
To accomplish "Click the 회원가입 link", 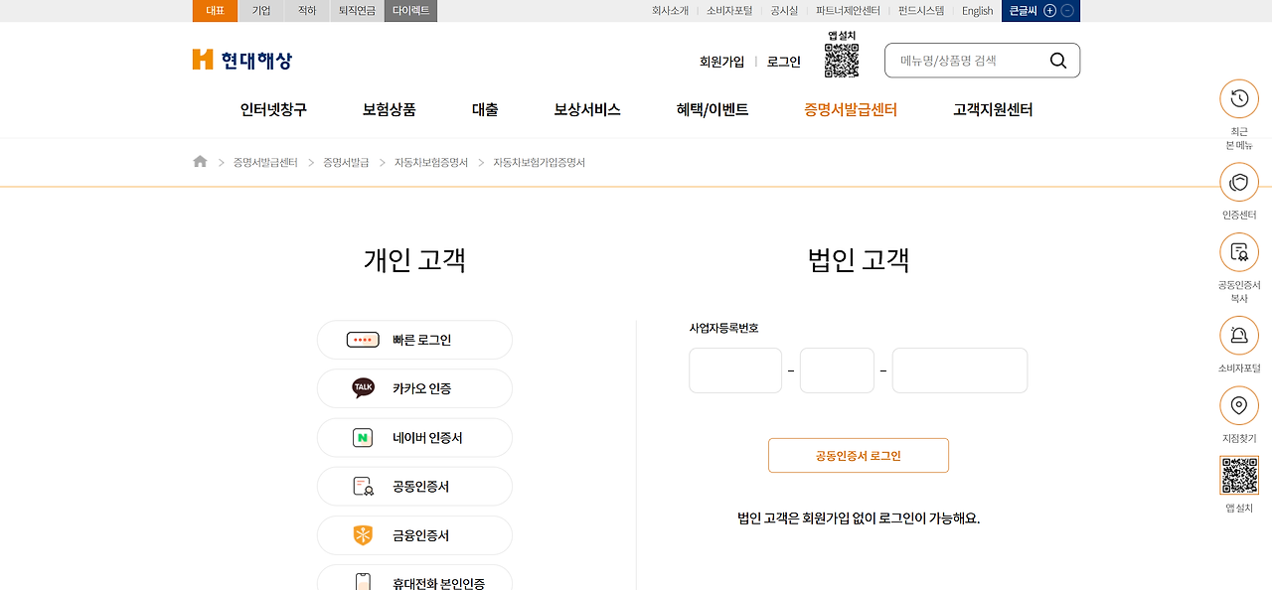I will coord(721,62).
